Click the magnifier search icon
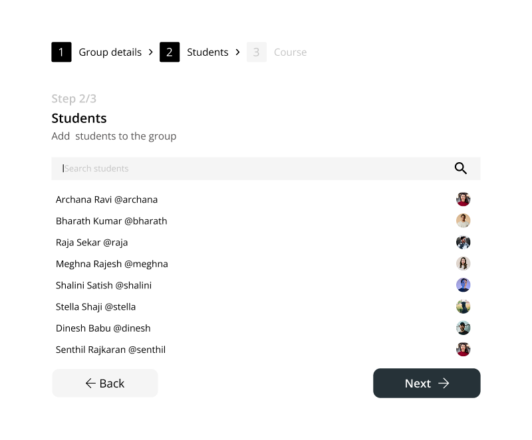 click(461, 168)
